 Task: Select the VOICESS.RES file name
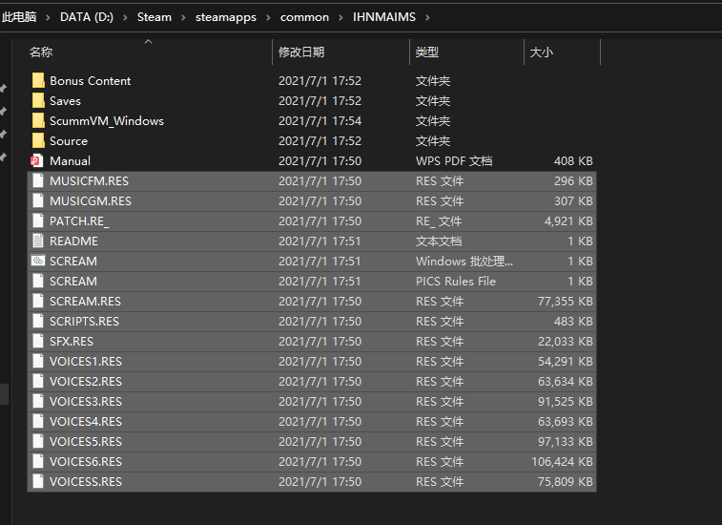(x=86, y=482)
